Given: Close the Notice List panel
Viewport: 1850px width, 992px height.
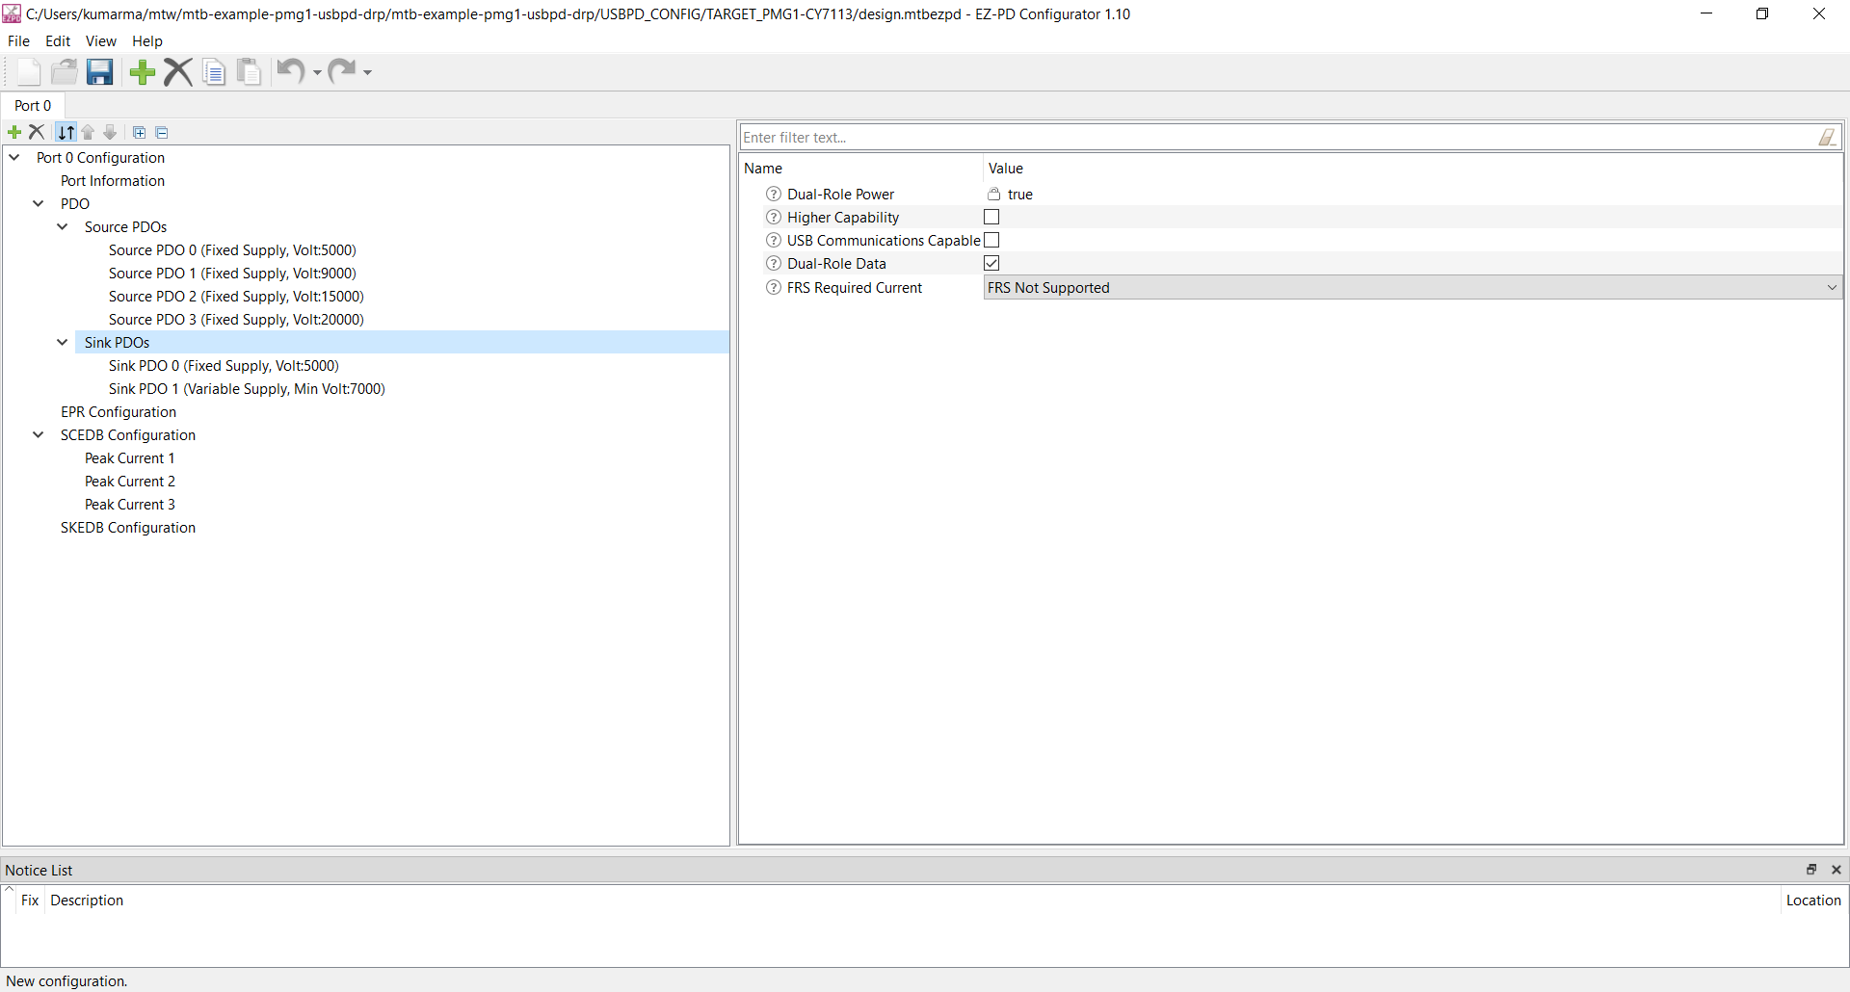Looking at the screenshot, I should pyautogui.click(x=1837, y=870).
